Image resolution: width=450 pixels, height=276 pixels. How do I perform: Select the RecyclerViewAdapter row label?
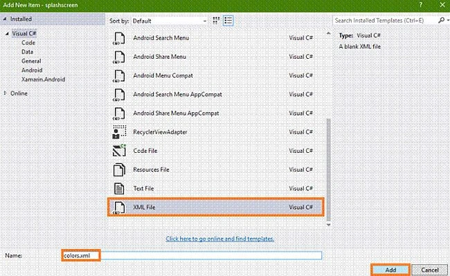(160, 132)
